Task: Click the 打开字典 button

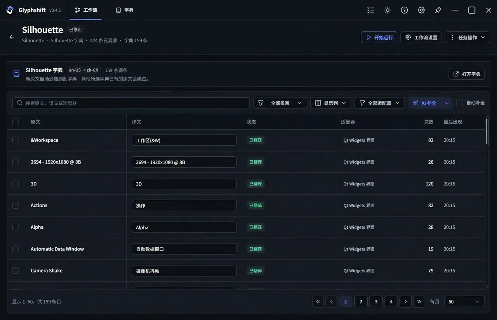Action: click(467, 74)
